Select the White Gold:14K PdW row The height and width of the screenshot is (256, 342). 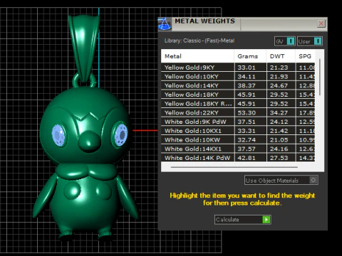(238, 158)
